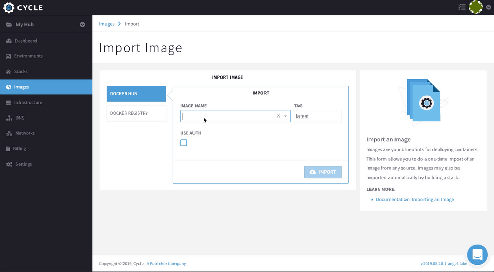
Task: Open Billing page
Action: click(20, 149)
